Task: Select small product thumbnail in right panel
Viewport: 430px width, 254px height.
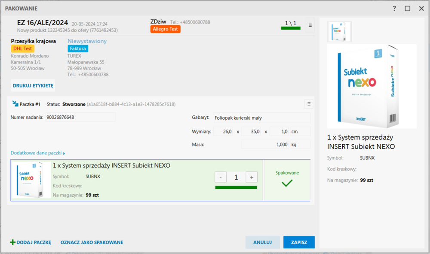Action: (340, 32)
